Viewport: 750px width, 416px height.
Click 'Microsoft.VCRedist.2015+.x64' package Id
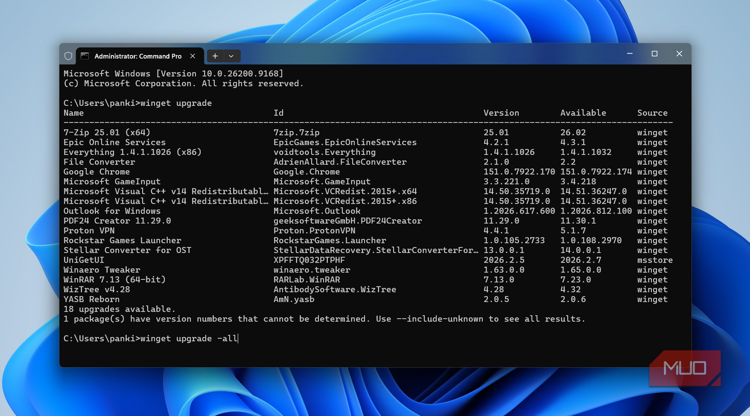[345, 191]
